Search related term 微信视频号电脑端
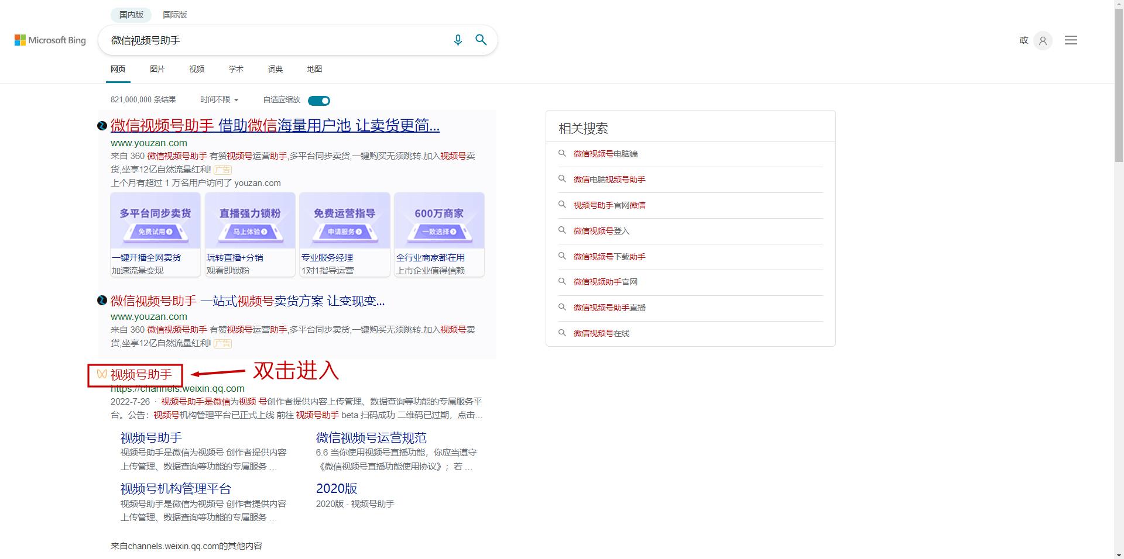Image resolution: width=1124 pixels, height=559 pixels. tap(605, 154)
